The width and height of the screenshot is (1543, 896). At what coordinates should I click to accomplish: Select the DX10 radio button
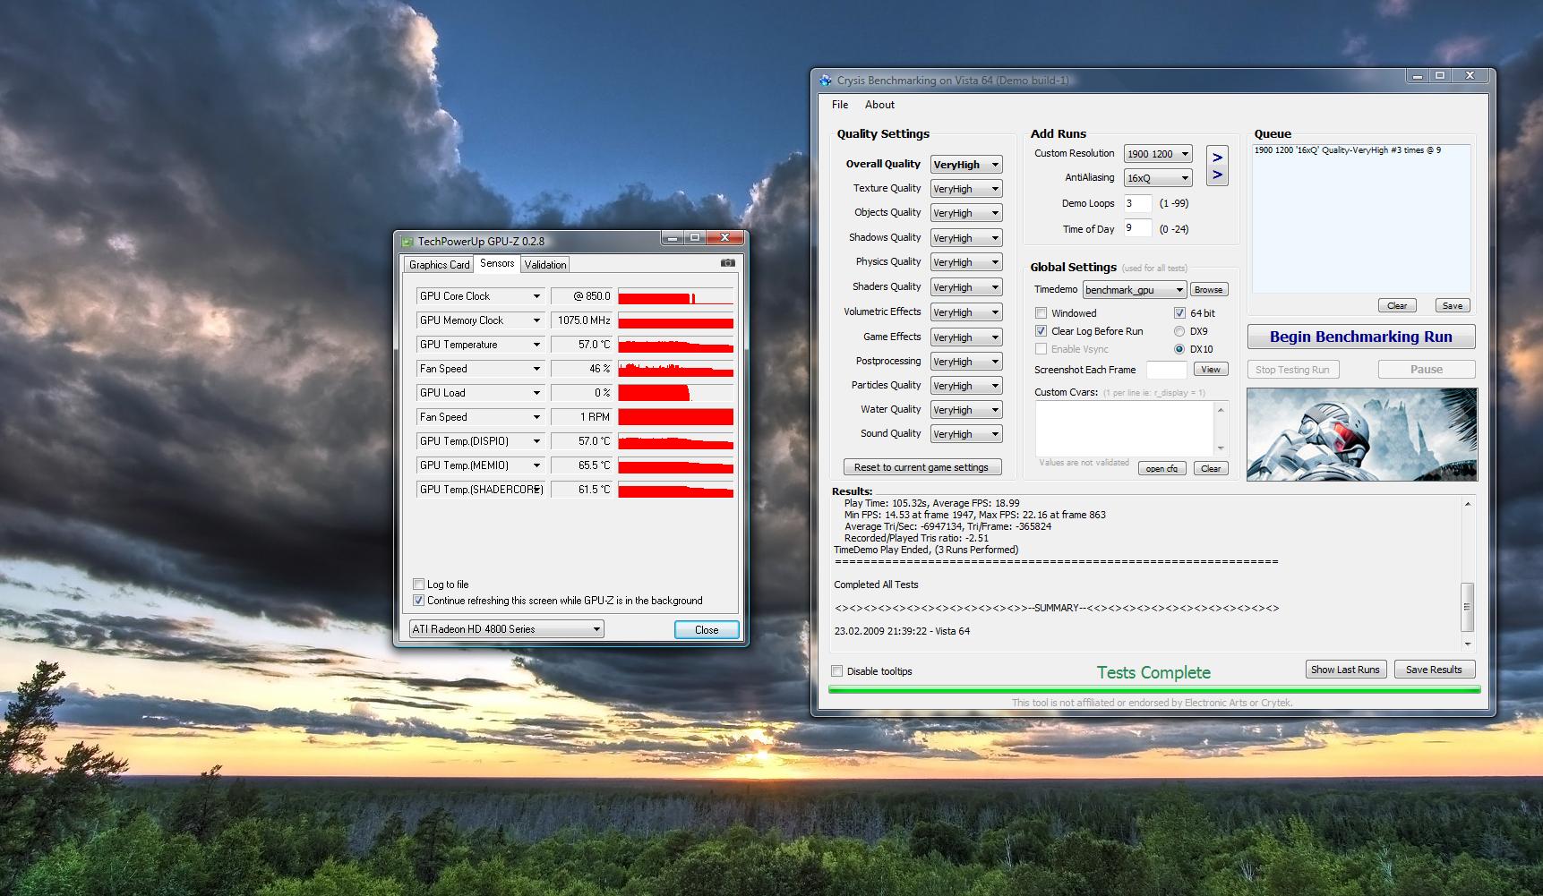(x=1179, y=349)
